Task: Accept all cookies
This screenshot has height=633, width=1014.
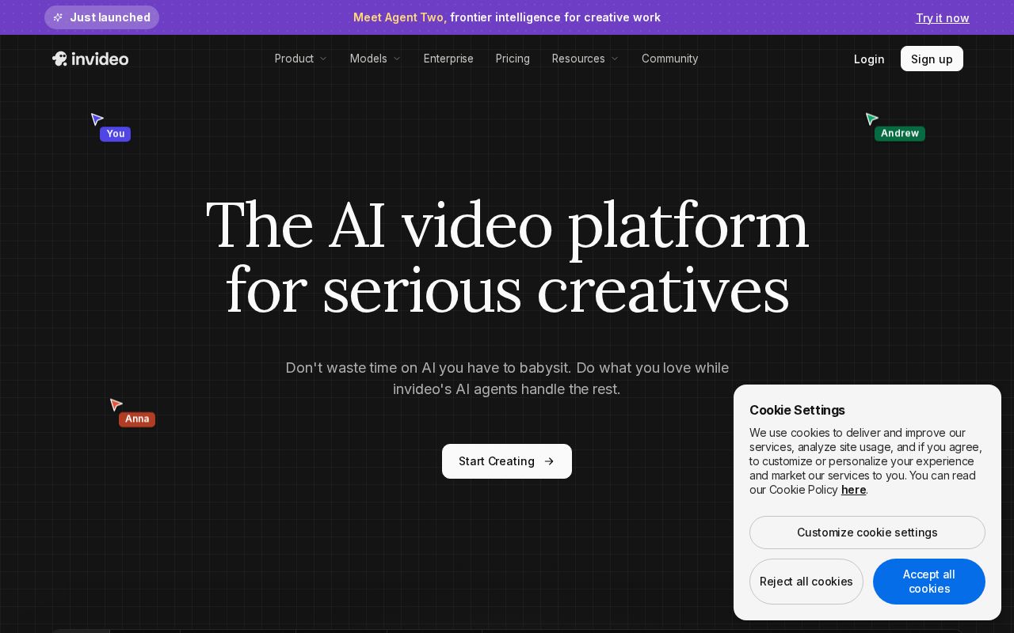Action: coord(929,582)
